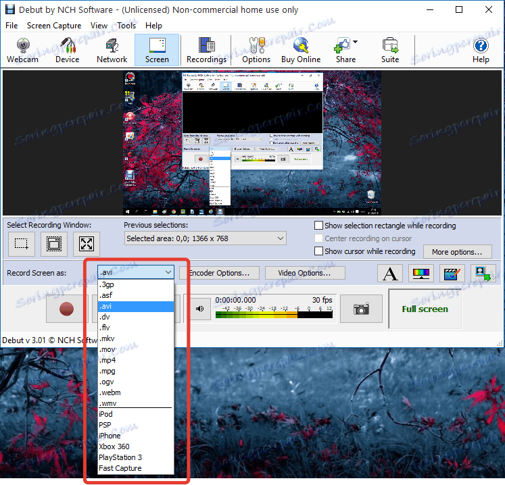Screen dimensions: 505x485
Task: Start recording with the red record button
Action: (67, 309)
